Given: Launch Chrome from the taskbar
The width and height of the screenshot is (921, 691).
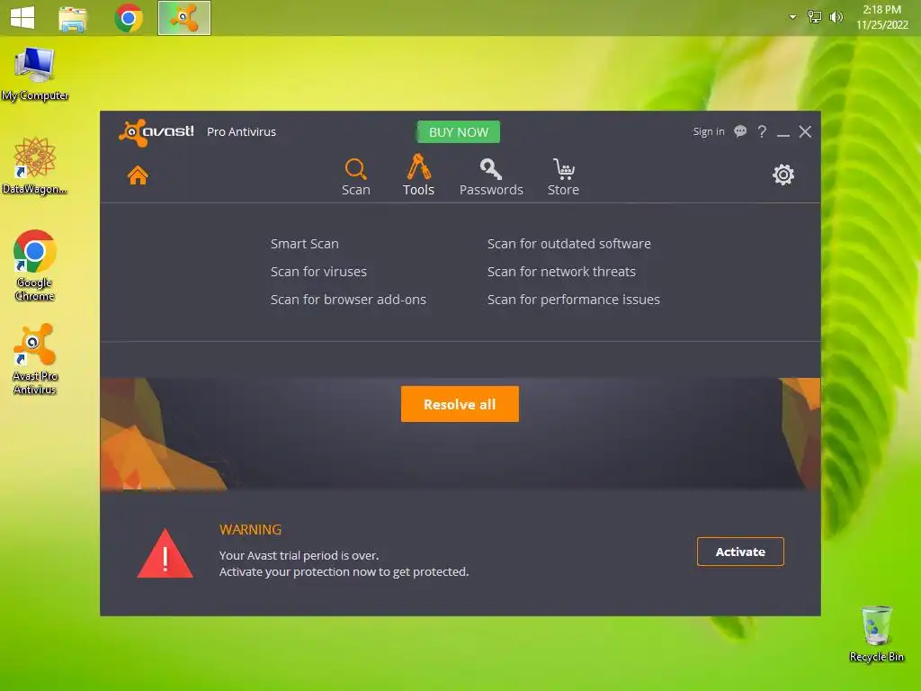Looking at the screenshot, I should (x=129, y=18).
